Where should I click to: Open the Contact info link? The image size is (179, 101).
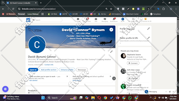(49, 65)
